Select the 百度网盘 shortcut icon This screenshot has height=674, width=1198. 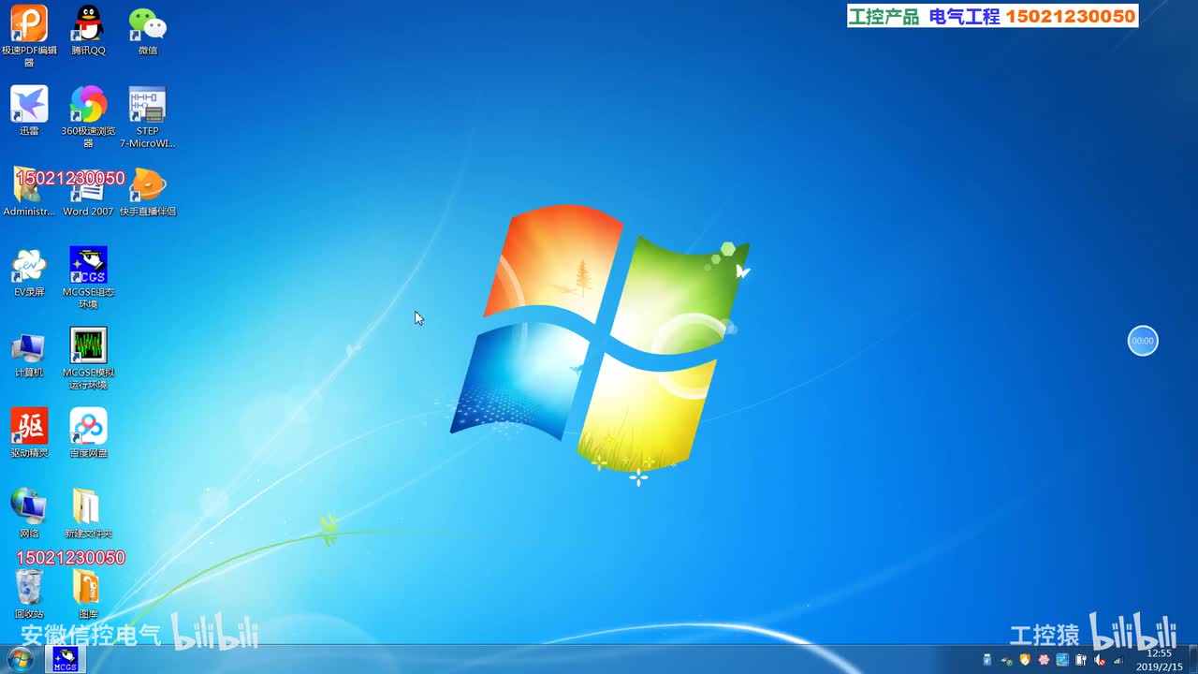coord(88,432)
